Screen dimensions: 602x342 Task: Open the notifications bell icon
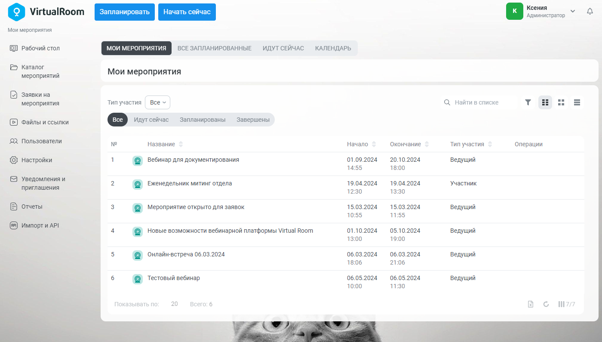(590, 12)
